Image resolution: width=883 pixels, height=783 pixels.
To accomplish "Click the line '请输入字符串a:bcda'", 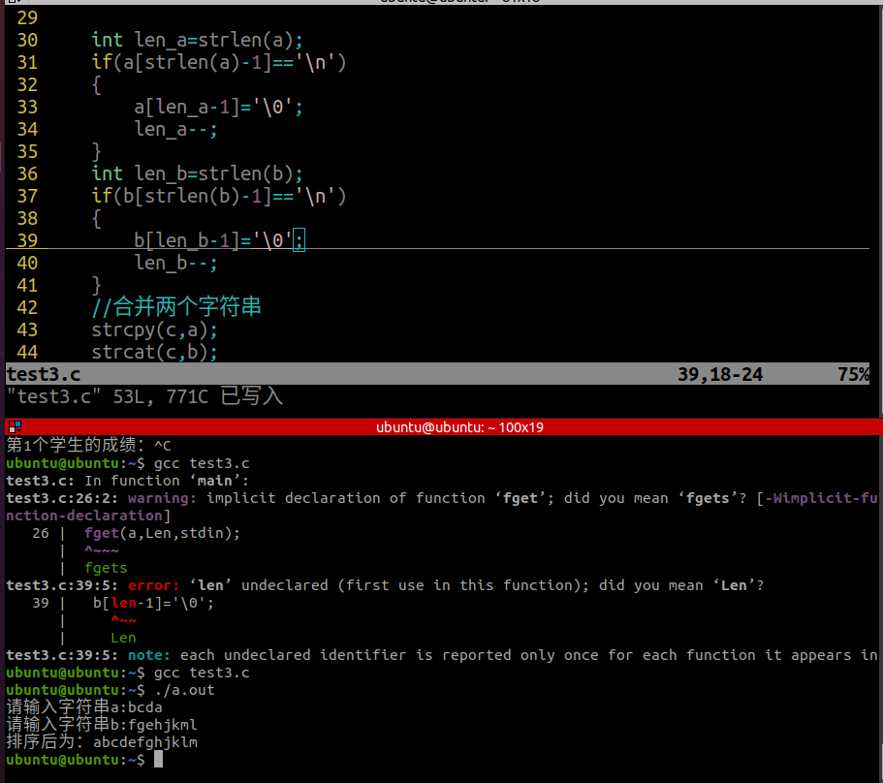I will pos(84,707).
